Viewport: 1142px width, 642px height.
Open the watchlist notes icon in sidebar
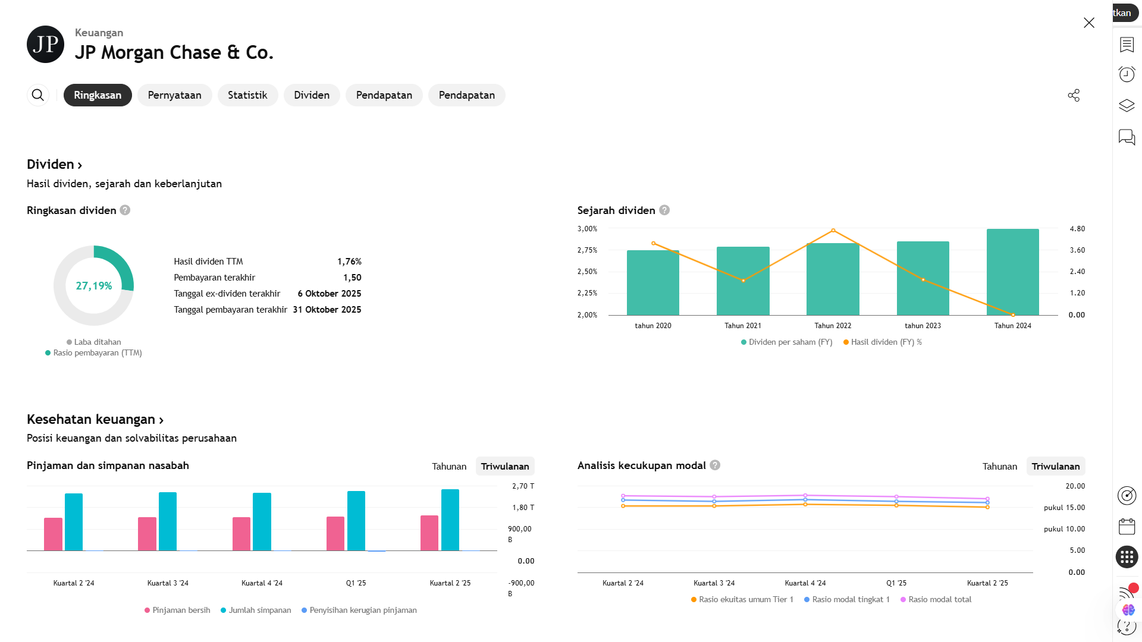1127,45
